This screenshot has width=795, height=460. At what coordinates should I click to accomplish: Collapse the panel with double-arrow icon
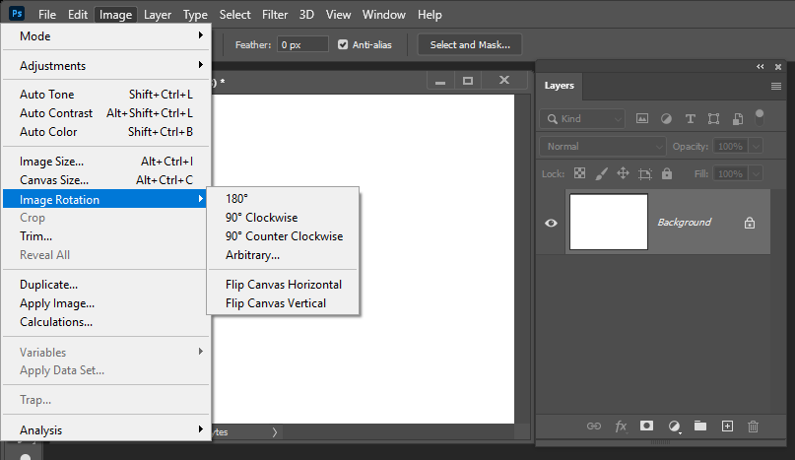pyautogui.click(x=760, y=66)
